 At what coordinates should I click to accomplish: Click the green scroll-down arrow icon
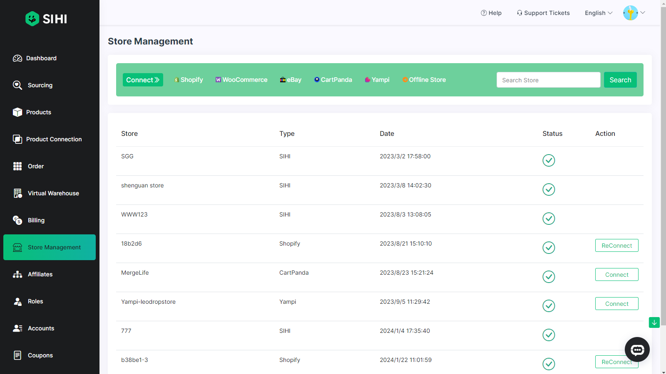[x=654, y=322]
